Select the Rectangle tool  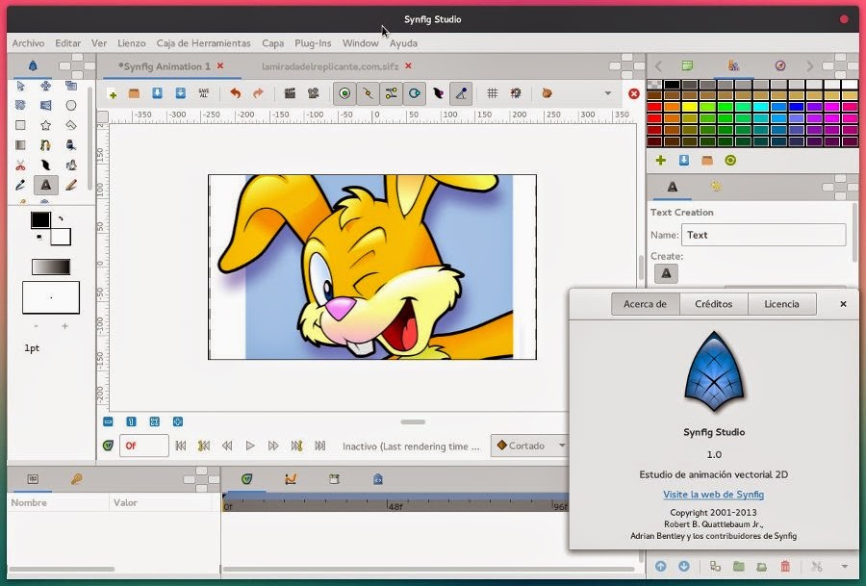click(20, 125)
